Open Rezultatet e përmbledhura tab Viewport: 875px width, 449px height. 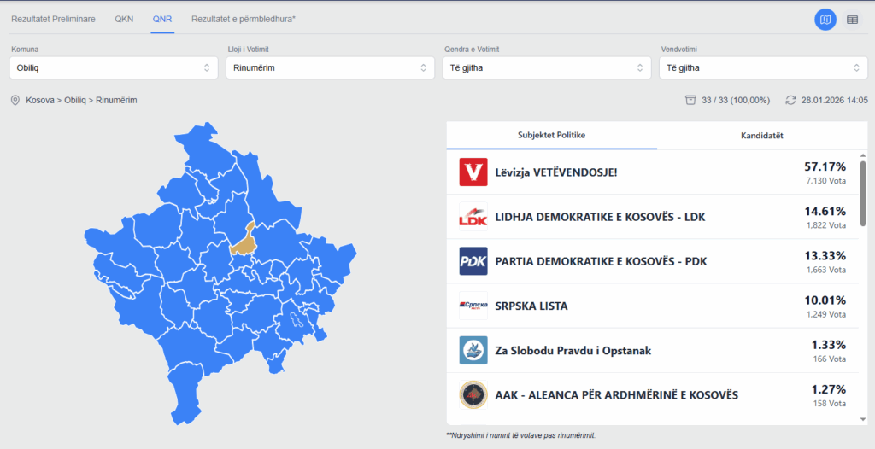pyautogui.click(x=243, y=18)
